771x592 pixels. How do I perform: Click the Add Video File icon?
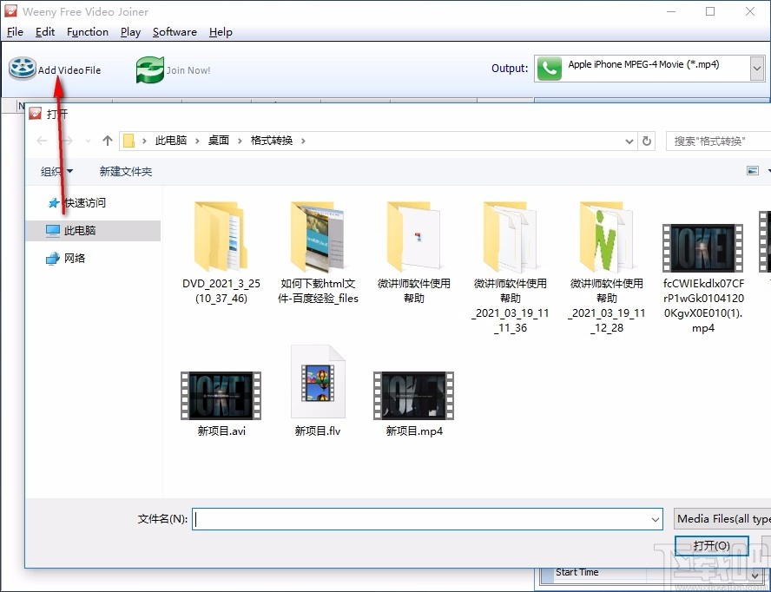[20, 68]
